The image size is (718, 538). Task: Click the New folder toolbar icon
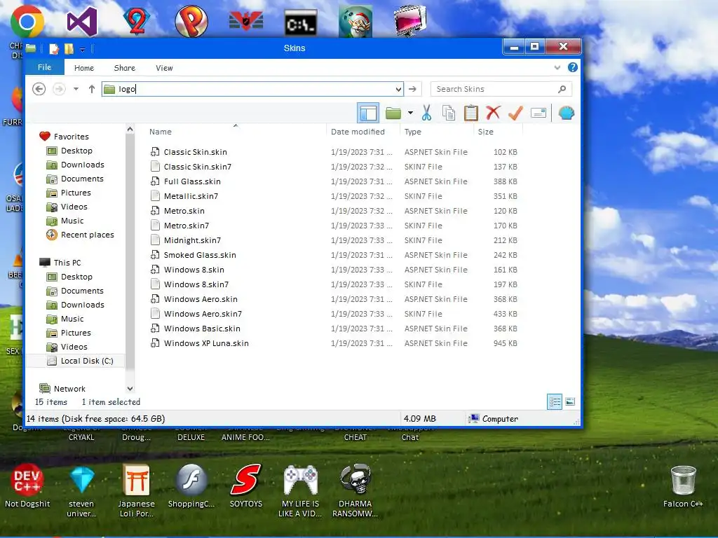tap(393, 113)
